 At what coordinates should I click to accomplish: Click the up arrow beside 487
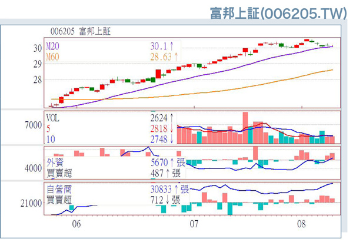click(168, 173)
